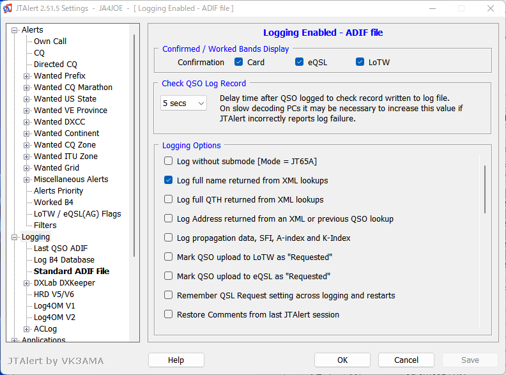Open the Check QSO delay dropdown
Viewport: 506px width, 375px height.
tap(183, 103)
